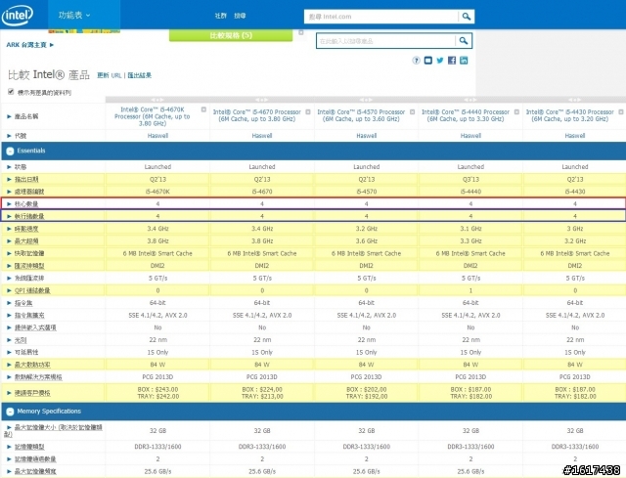Click reorder arrows above i5-4670 column
The height and width of the screenshot is (478, 626).
click(x=262, y=100)
